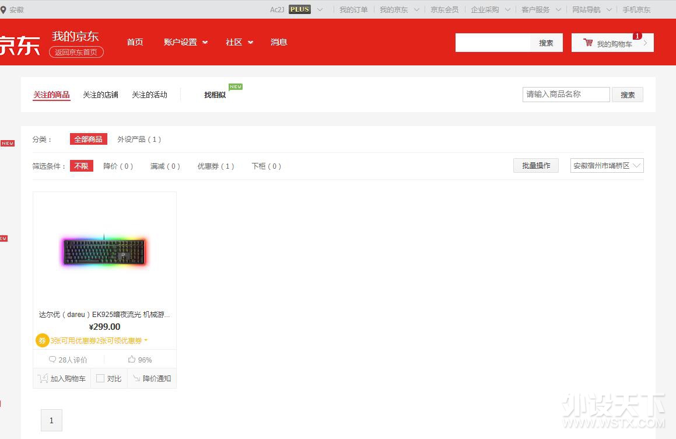Open the 社区 dropdown menu
Image resolution: width=676 pixels, height=439 pixels.
239,42
